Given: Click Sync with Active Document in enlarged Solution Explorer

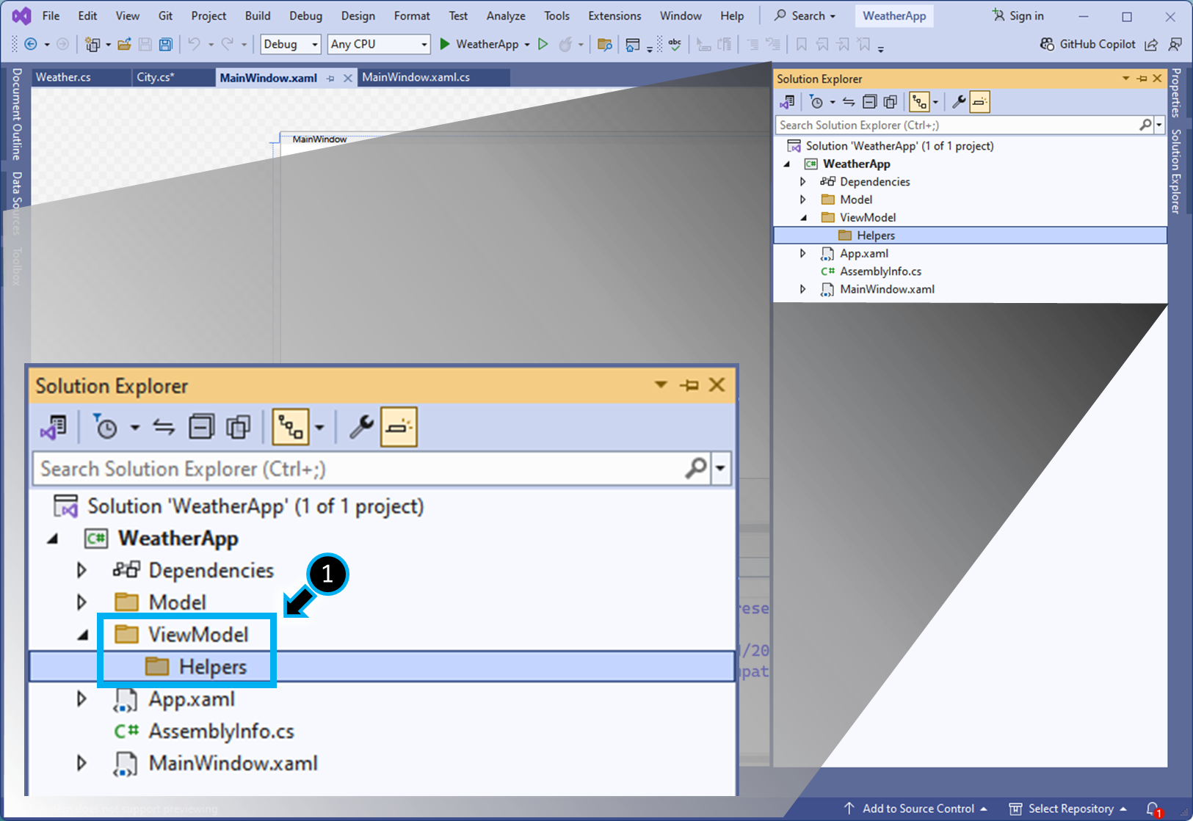Looking at the screenshot, I should [164, 426].
